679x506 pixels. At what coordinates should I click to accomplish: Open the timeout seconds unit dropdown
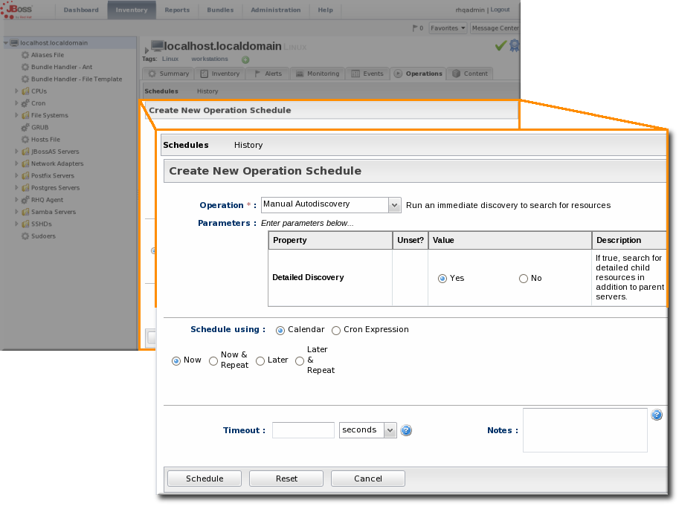390,430
